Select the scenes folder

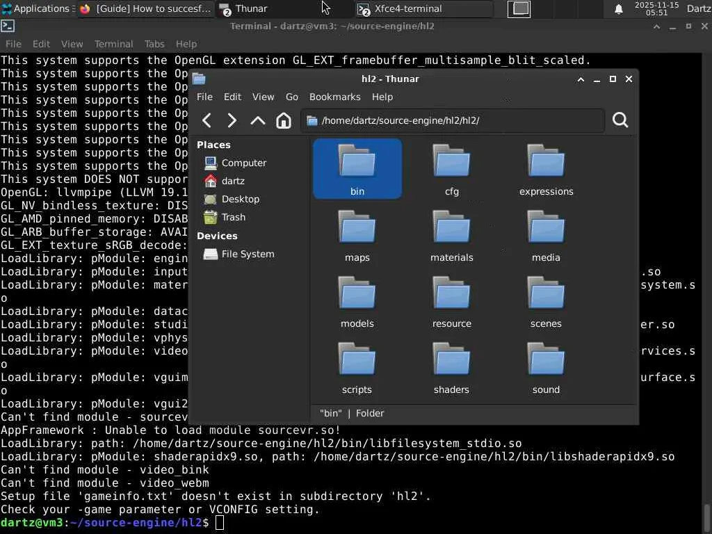click(546, 302)
